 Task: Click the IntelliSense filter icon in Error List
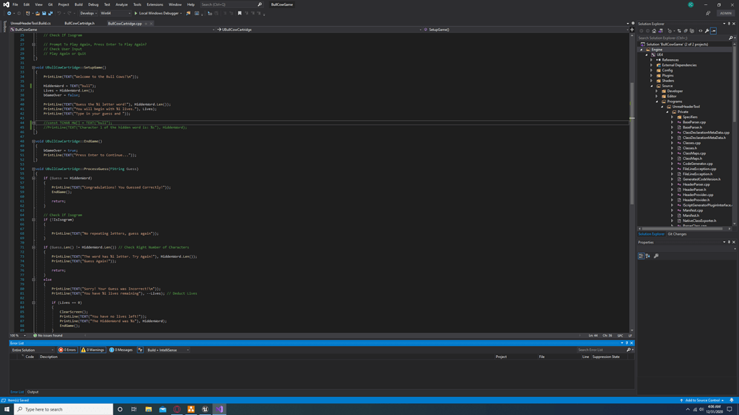point(139,350)
